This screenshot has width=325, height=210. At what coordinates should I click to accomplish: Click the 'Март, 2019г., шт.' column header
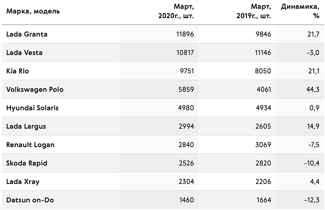tap(254, 11)
